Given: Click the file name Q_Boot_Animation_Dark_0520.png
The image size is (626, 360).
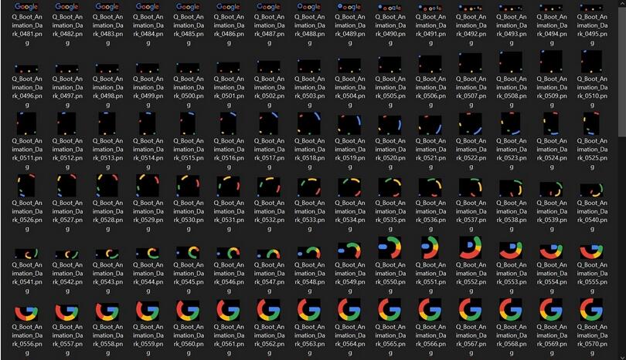Looking at the screenshot, I should 390,154.
